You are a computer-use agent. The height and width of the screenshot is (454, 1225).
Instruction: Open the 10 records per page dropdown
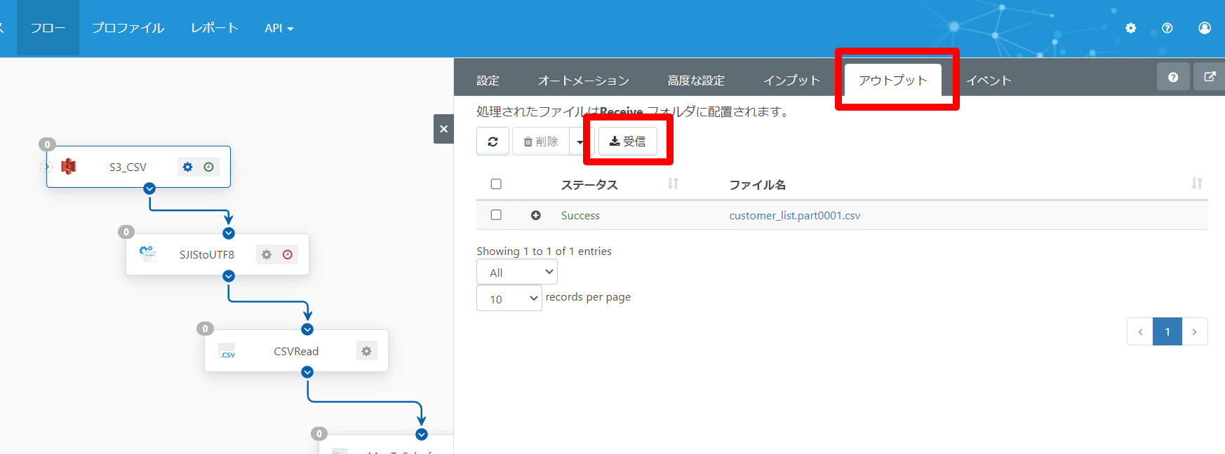click(x=509, y=298)
